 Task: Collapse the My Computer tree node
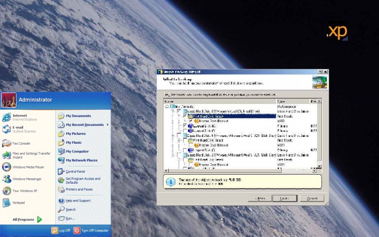(x=166, y=106)
